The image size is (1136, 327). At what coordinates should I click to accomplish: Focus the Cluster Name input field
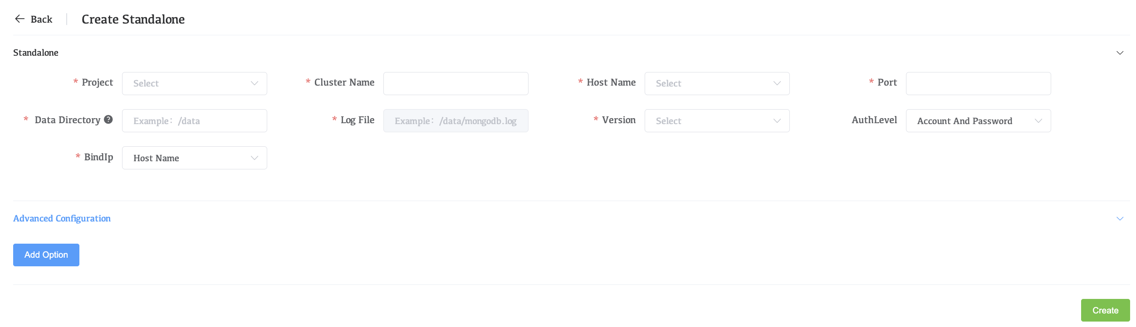tap(455, 84)
